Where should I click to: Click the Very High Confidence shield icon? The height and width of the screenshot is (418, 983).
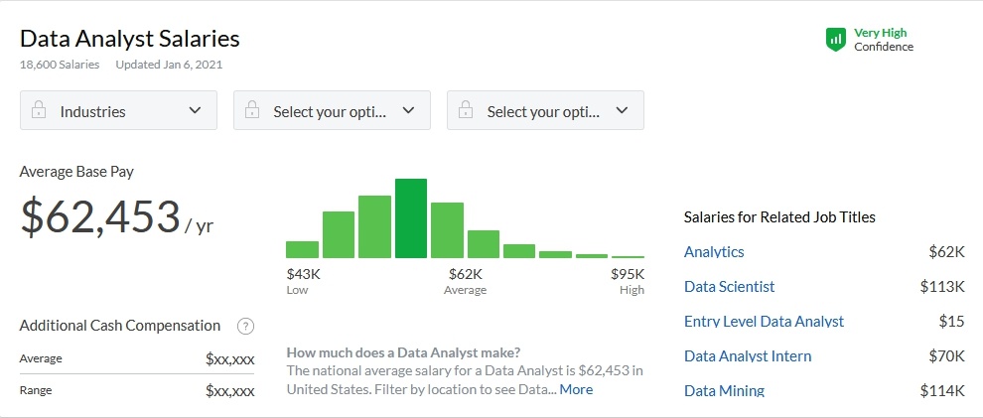836,40
